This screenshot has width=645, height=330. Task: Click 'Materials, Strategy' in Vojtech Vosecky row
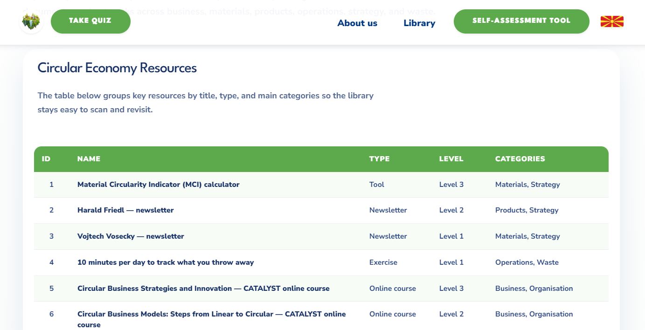click(527, 236)
